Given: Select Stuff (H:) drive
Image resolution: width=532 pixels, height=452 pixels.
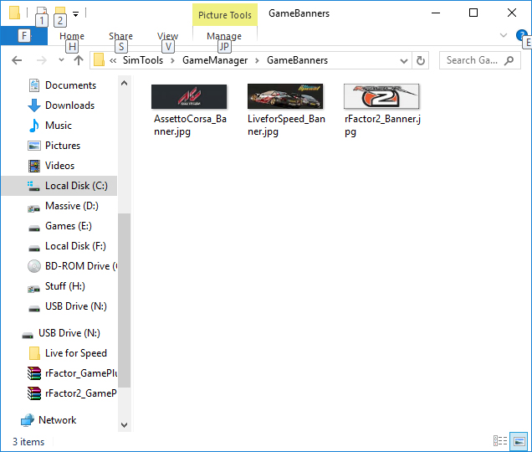Looking at the screenshot, I should click(64, 286).
